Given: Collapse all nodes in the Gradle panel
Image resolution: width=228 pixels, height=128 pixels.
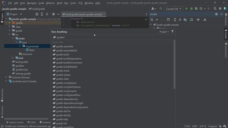Looking at the screenshot, I should [x=180, y=20].
